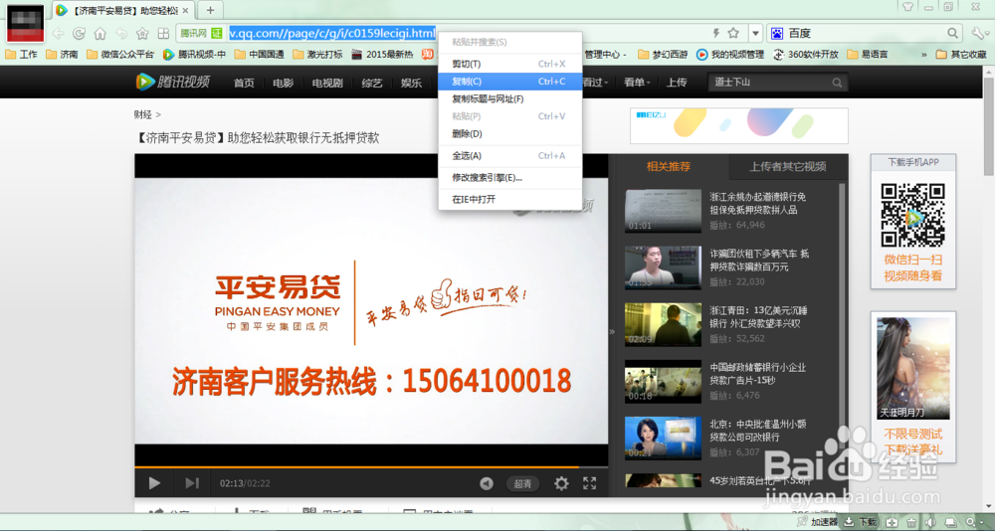This screenshot has width=995, height=531.
Task: Change quality via the 超清 button
Action: click(x=523, y=484)
